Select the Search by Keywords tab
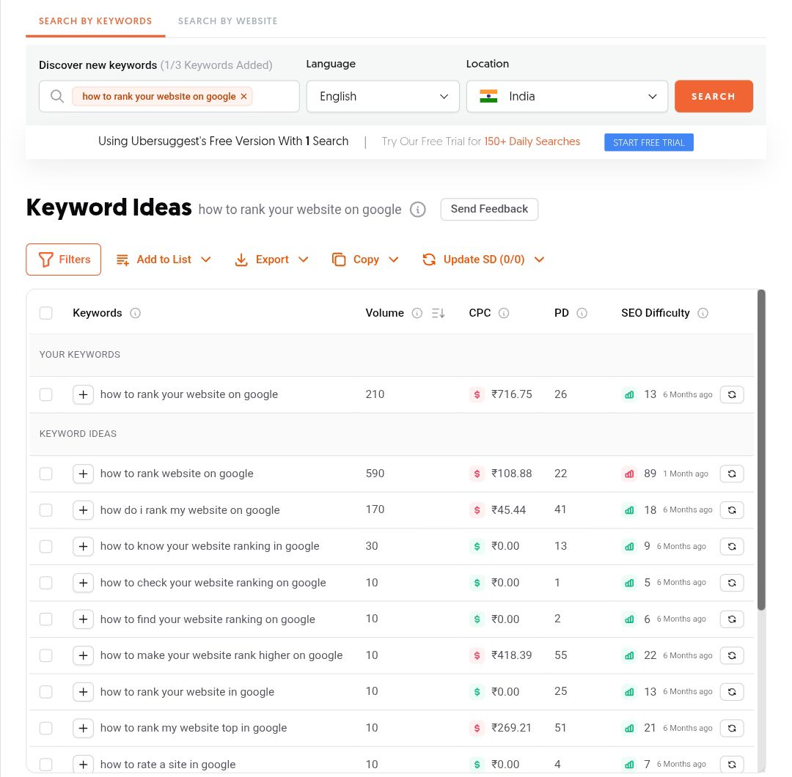The width and height of the screenshot is (792, 777). 95,21
